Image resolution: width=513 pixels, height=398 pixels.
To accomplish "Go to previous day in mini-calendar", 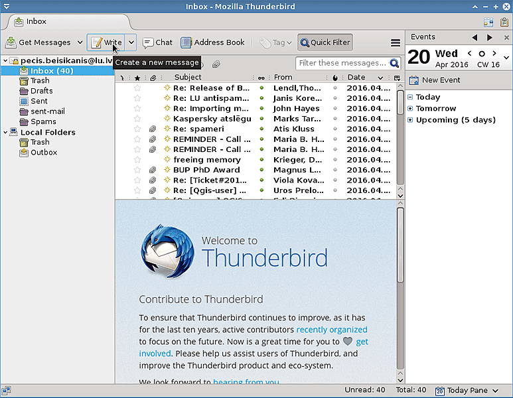I will (x=469, y=53).
